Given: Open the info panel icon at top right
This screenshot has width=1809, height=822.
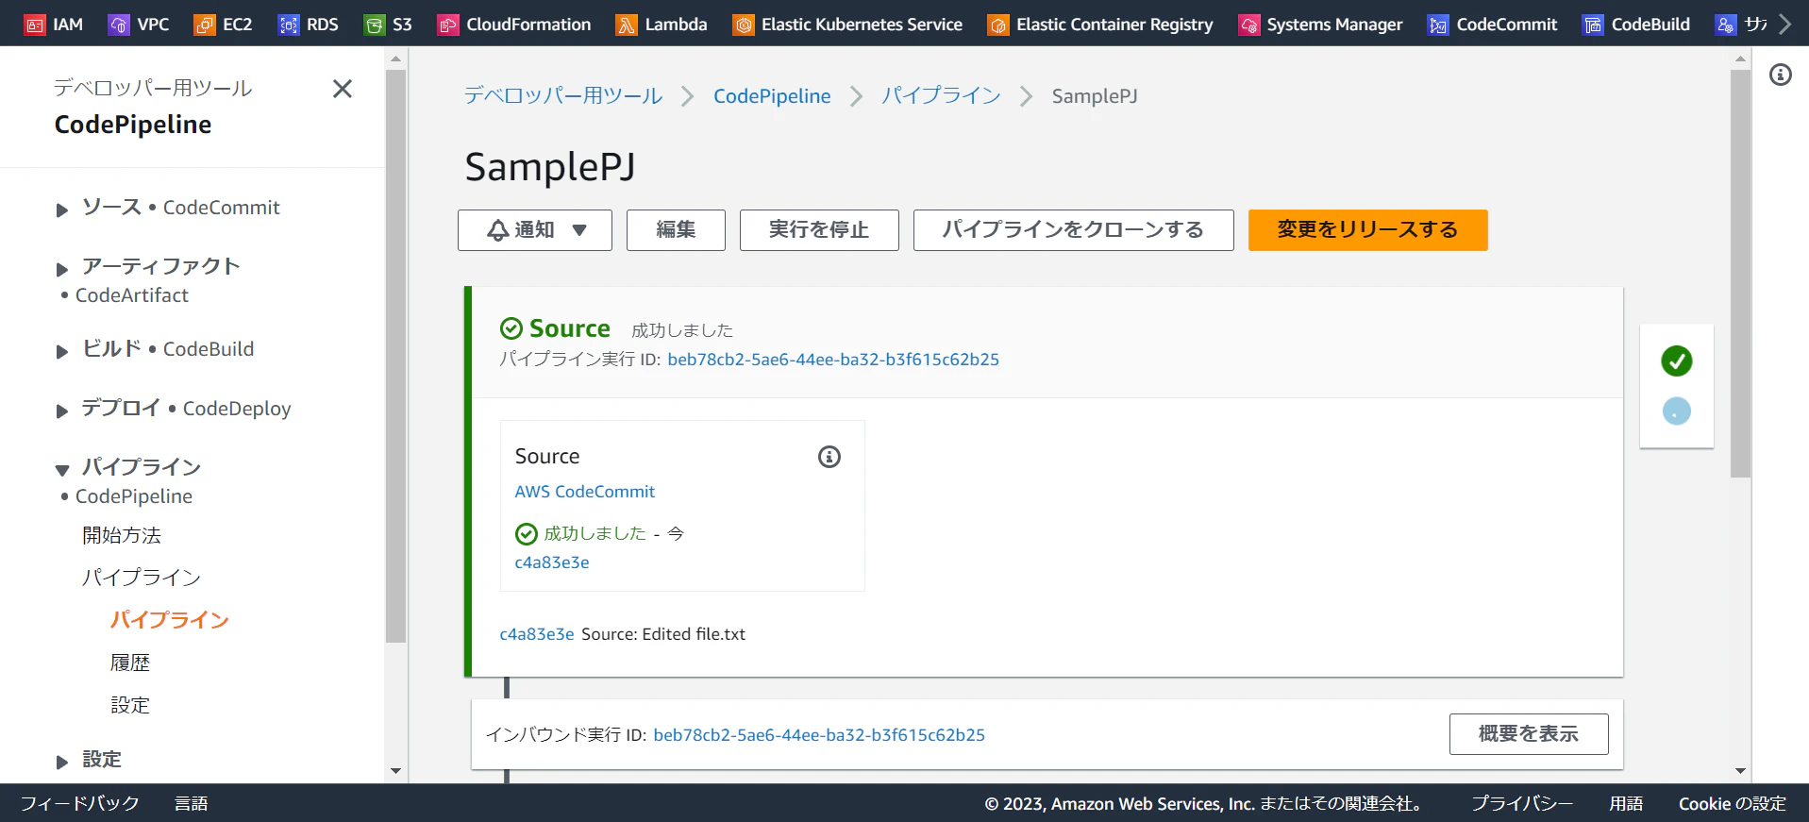Looking at the screenshot, I should (x=1781, y=75).
